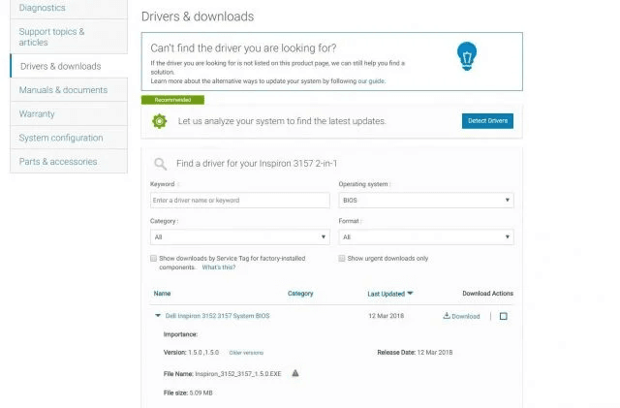Click the gear analyze system icon

160,121
